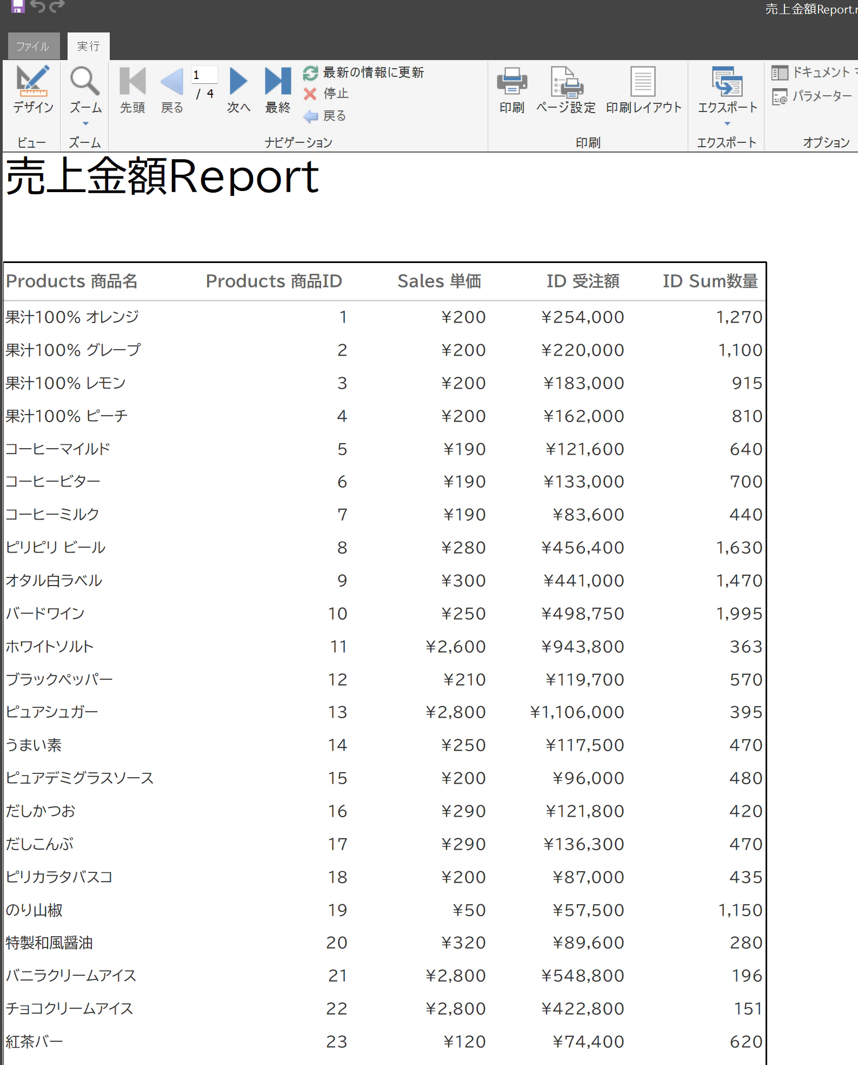The height and width of the screenshot is (1065, 858).
Task: Click the save icon in the title bar
Action: click(x=18, y=6)
